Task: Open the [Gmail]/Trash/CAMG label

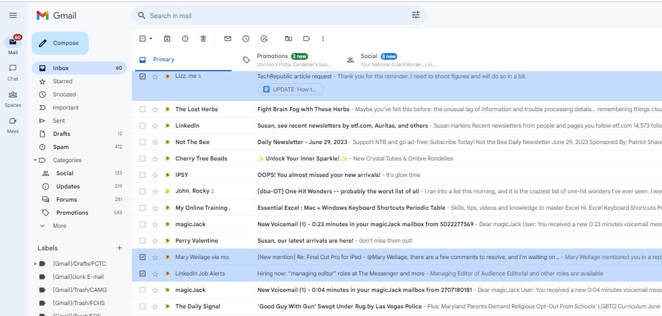Action: click(x=79, y=290)
